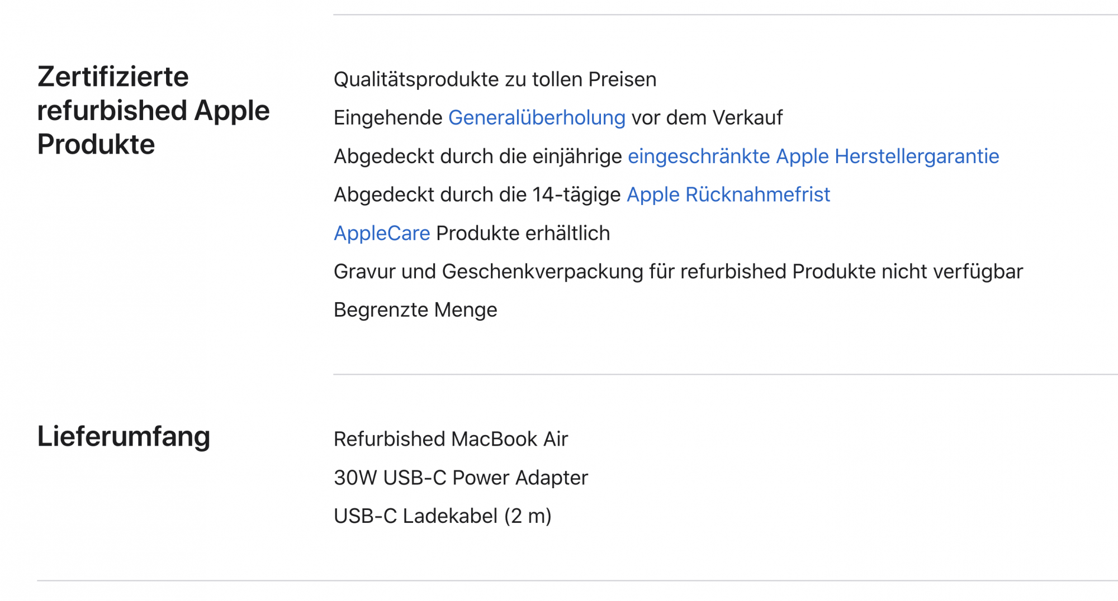Click 'Abgedeckt durch die 14-tägige' text
1118x601 pixels.
[x=477, y=195]
